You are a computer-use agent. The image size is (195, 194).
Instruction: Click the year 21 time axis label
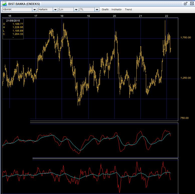pyautogui.click(x=140, y=16)
